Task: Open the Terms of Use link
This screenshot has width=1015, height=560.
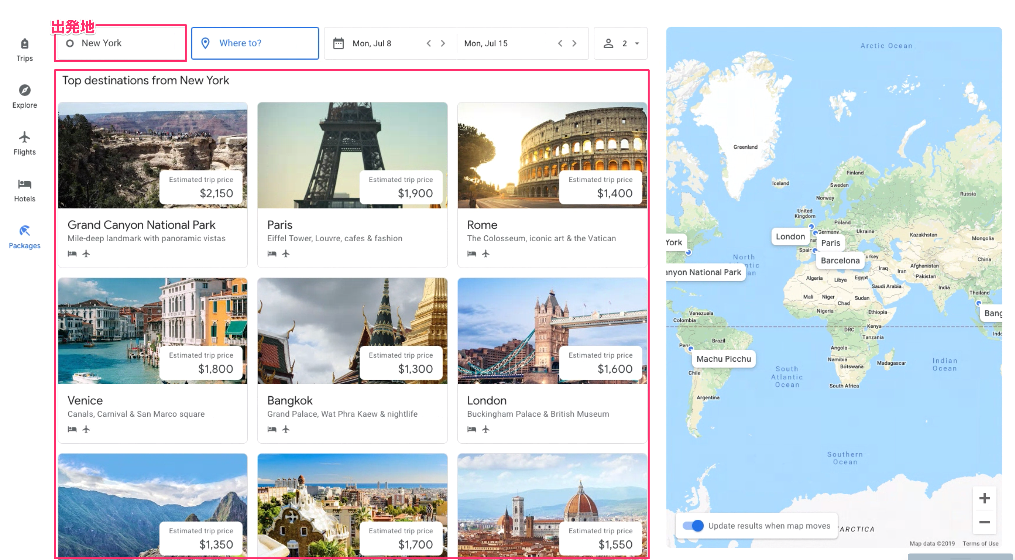Action: (x=980, y=543)
